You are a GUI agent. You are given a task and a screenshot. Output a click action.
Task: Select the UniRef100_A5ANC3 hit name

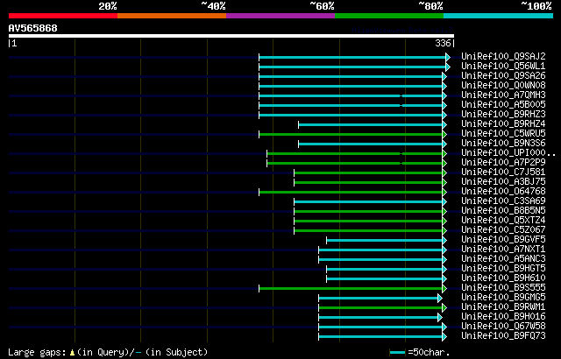coord(503,259)
